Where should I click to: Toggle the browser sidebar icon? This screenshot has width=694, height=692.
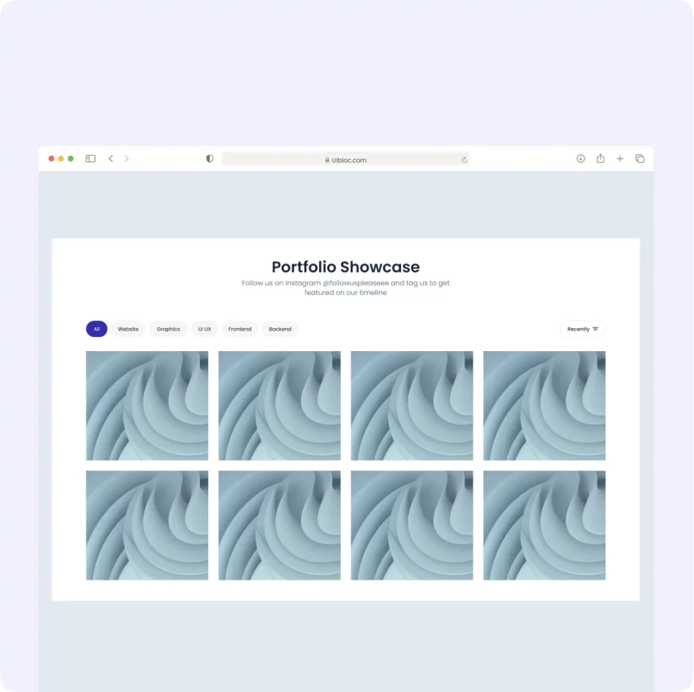[90, 159]
